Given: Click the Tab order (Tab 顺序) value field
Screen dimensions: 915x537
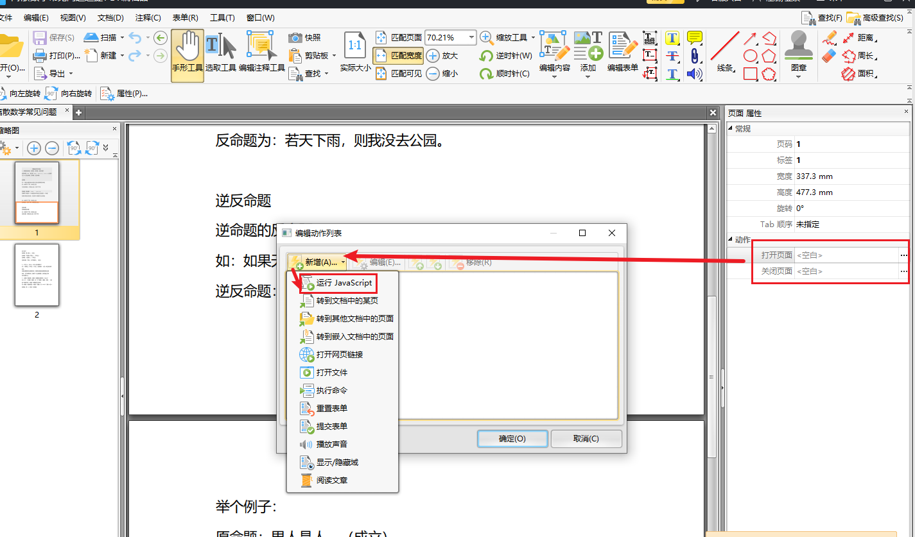Looking at the screenshot, I should point(852,225).
